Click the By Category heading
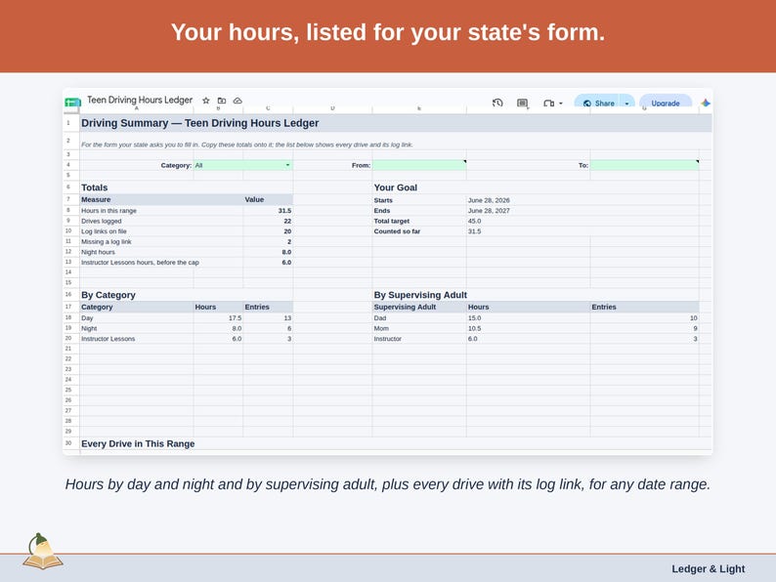This screenshot has height=582, width=776. (x=108, y=295)
